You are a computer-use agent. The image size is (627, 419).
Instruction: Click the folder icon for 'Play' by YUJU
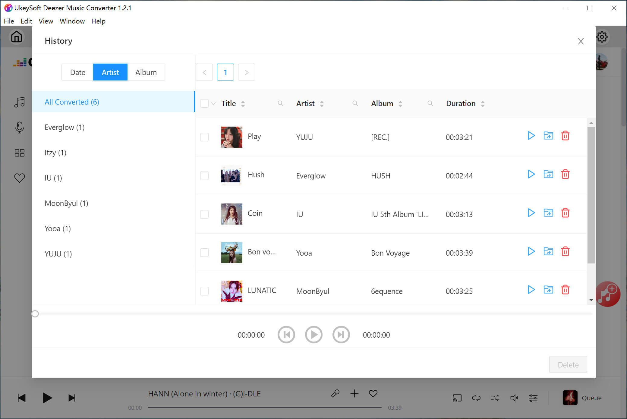tap(548, 136)
